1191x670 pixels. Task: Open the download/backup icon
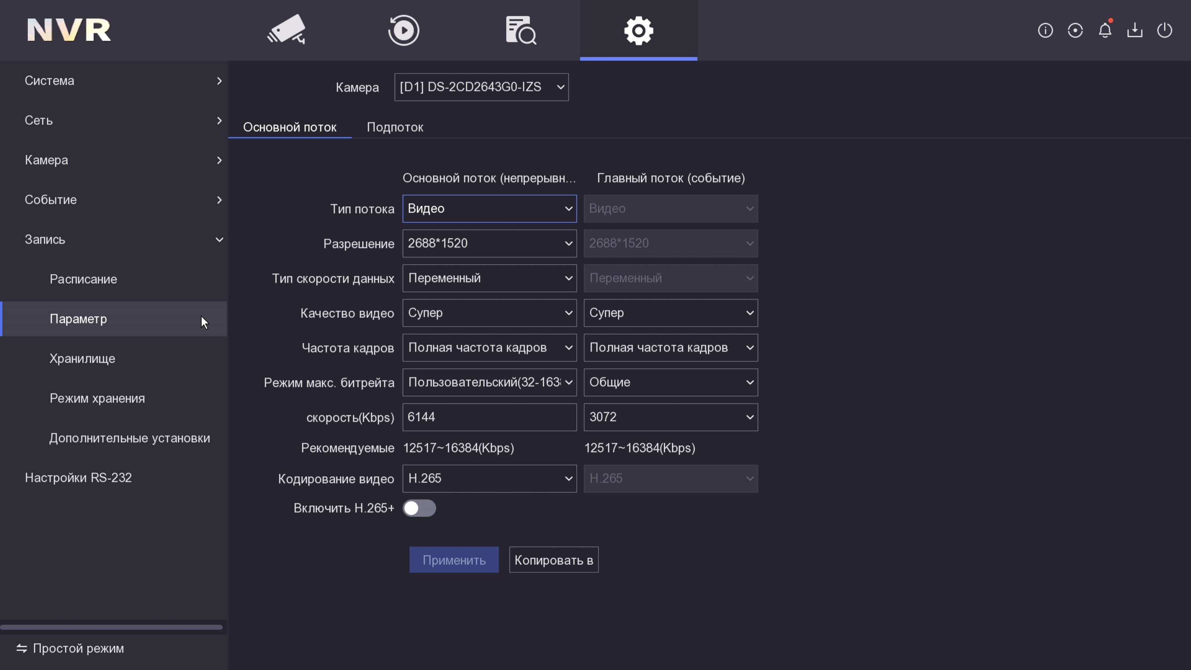1135,31
